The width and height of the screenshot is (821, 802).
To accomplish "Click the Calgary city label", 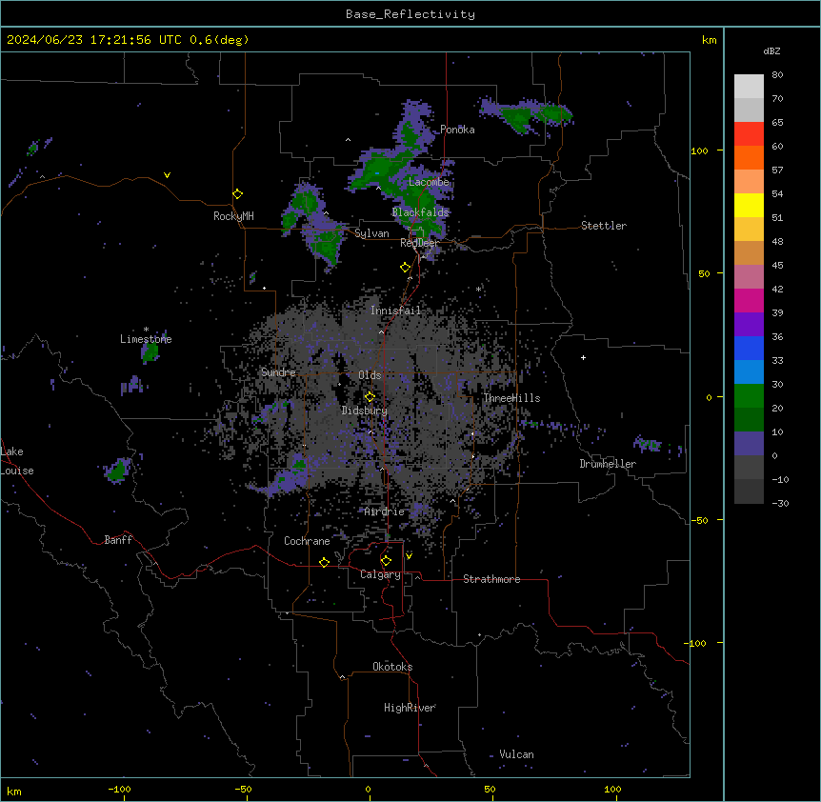I will coord(380,574).
